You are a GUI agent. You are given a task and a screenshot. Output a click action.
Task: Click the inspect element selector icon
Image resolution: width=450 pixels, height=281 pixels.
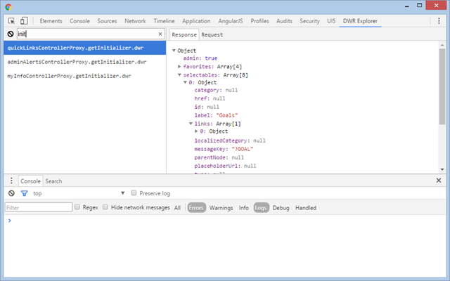[11, 21]
